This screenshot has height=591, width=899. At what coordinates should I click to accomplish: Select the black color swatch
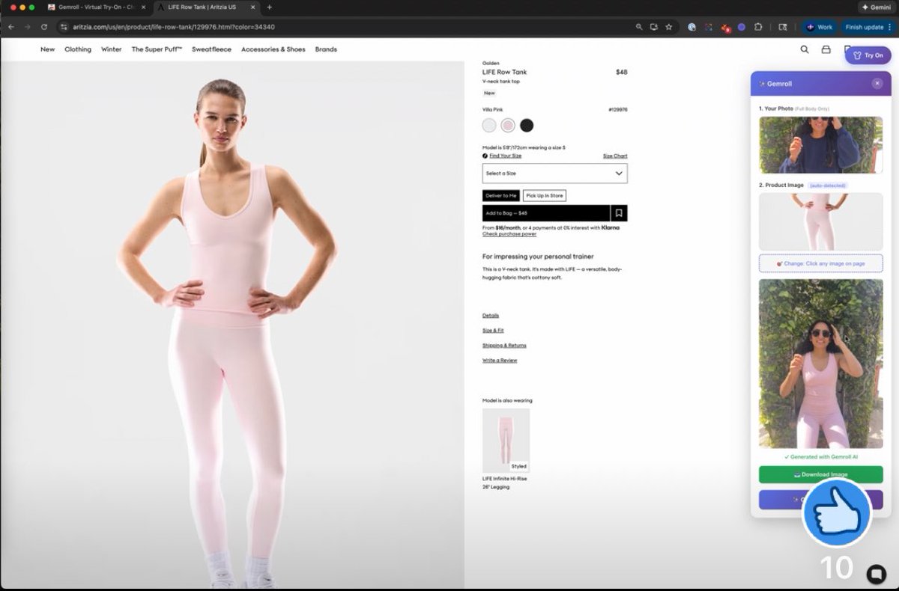(x=527, y=125)
